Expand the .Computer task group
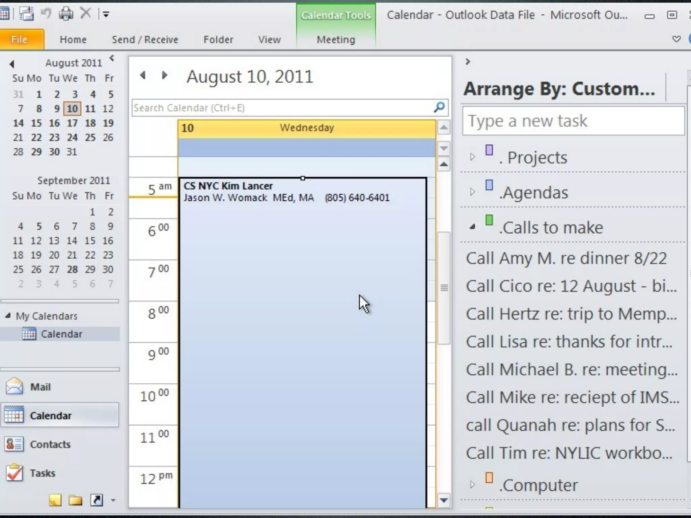The width and height of the screenshot is (691, 518). pyautogui.click(x=472, y=485)
